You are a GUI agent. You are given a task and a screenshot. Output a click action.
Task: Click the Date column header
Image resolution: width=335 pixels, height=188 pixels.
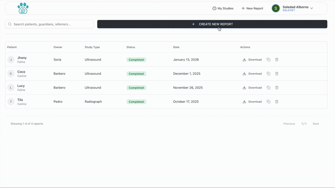[x=176, y=47]
